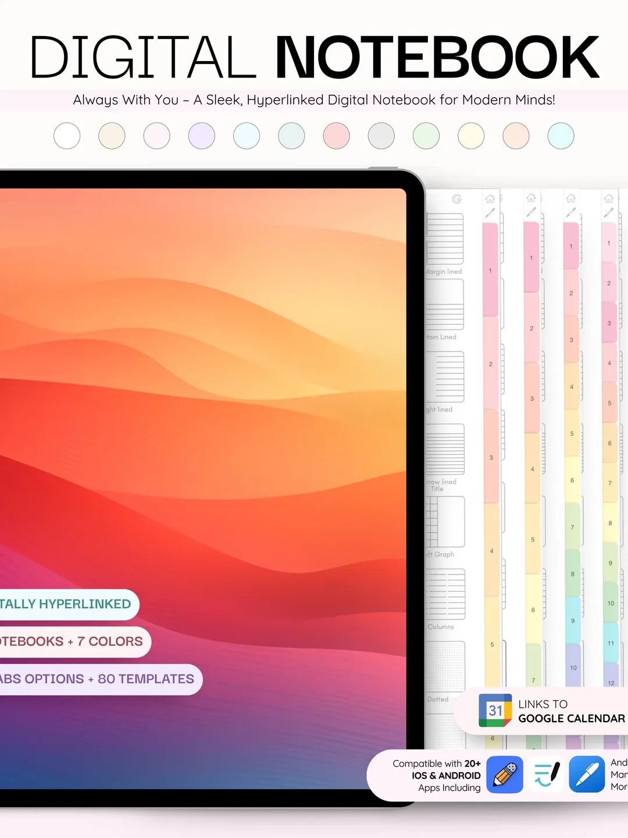628x838 pixels.
Task: Click the pencil icon above the twelve-tab strip
Action: 609,212
